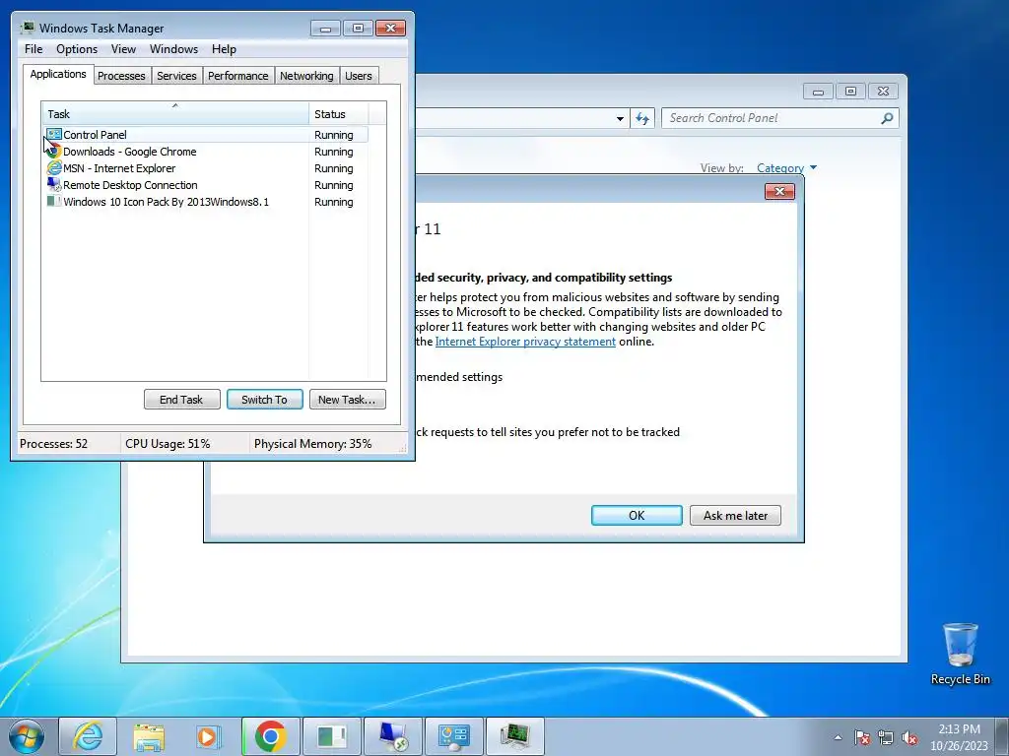This screenshot has width=1009, height=756.
Task: Switch to Control Panel in taskbar
Action: point(454,736)
